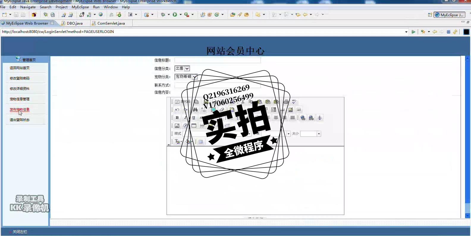Insert an anchor with the anchor icon
The height and width of the screenshot is (236, 471).
tap(320, 118)
